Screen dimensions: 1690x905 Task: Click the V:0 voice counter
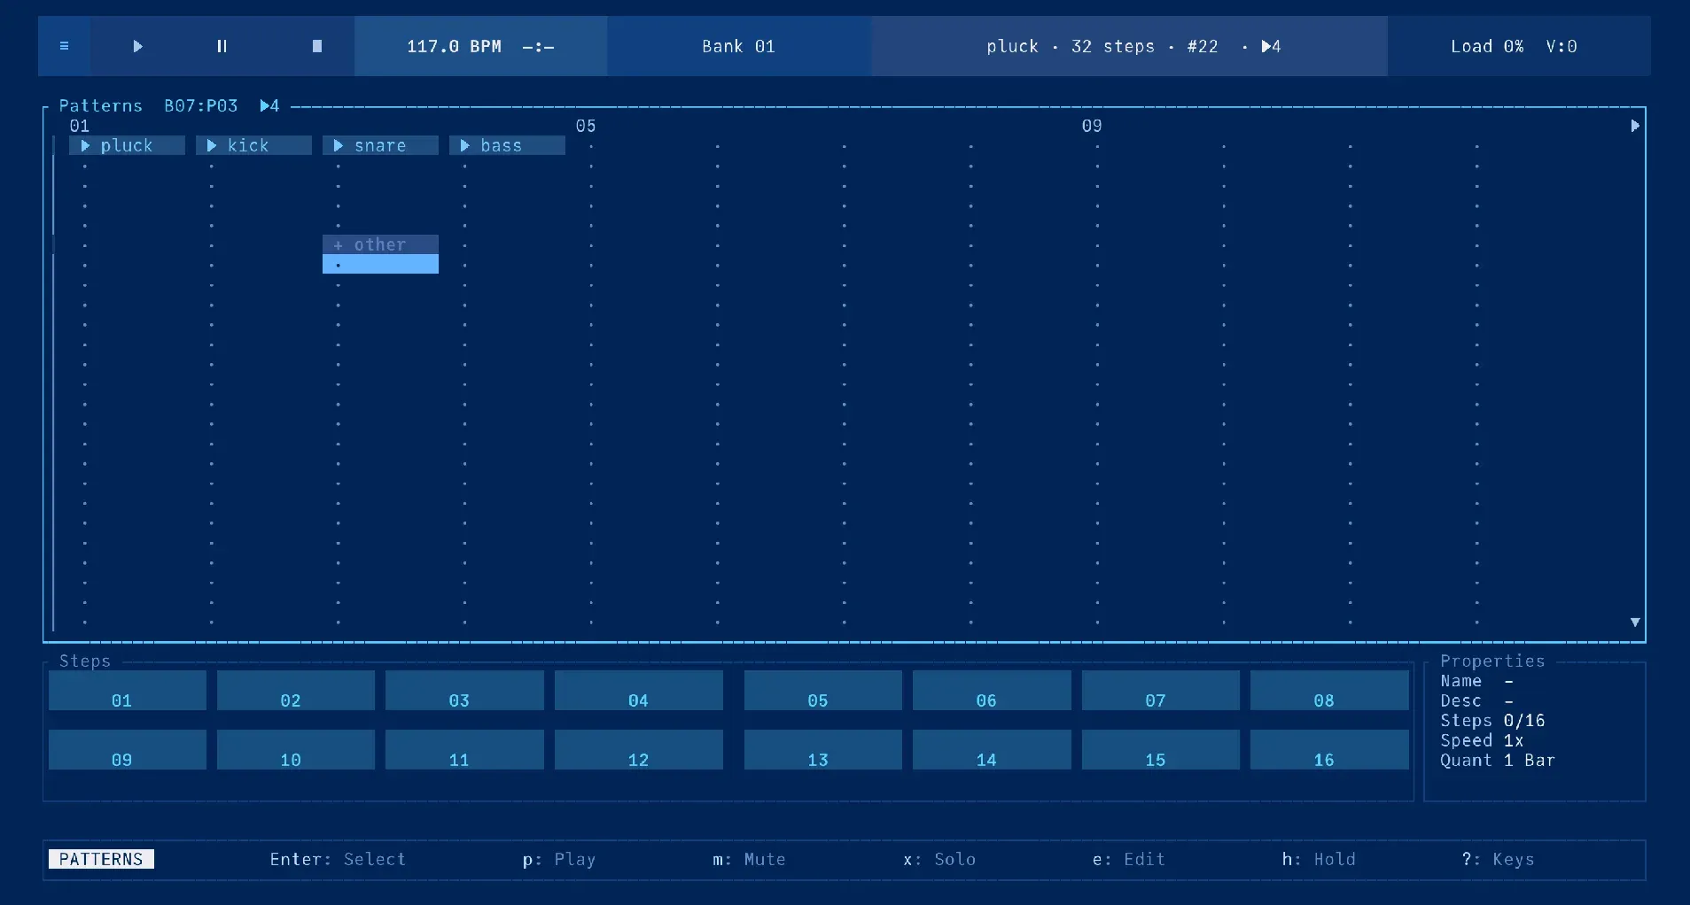pyautogui.click(x=1561, y=46)
